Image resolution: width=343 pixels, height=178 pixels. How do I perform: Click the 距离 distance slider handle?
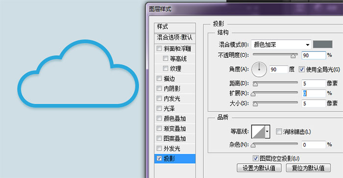coord(255,84)
